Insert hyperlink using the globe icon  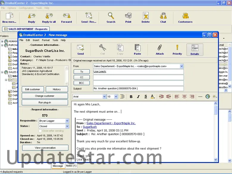tap(208, 97)
